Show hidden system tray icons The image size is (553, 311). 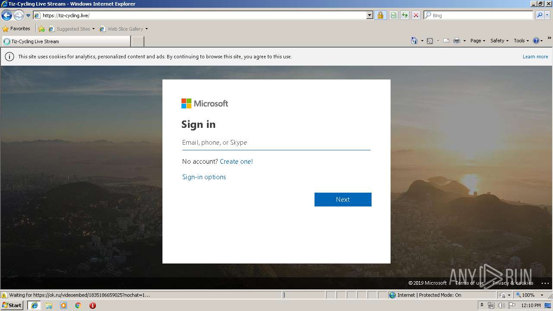click(x=482, y=305)
